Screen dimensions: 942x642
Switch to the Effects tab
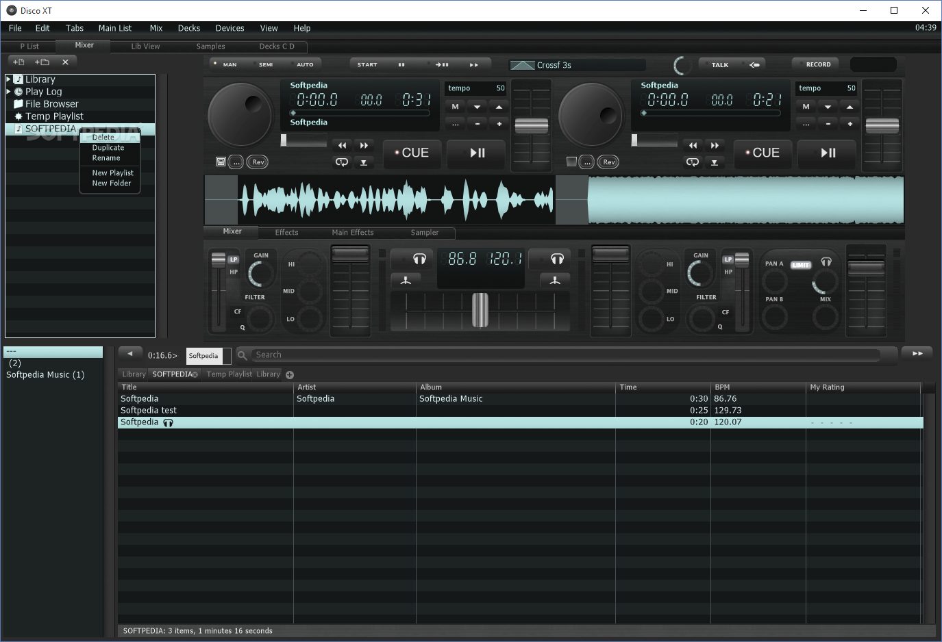click(x=286, y=233)
